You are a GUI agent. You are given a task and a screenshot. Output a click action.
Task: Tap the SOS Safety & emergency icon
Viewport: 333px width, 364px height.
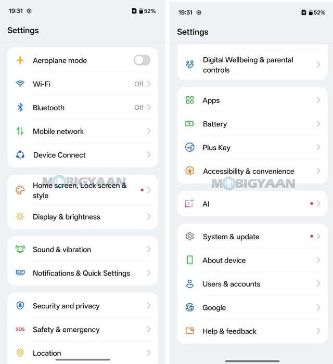20,329
